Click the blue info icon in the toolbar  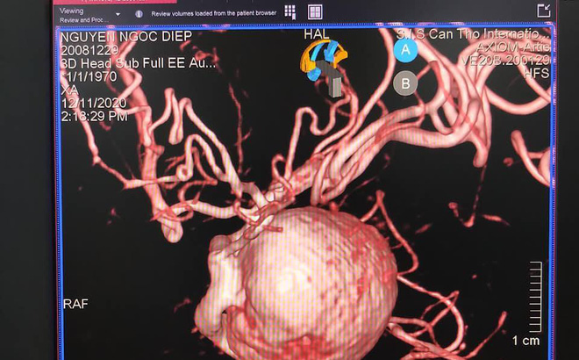click(x=139, y=14)
